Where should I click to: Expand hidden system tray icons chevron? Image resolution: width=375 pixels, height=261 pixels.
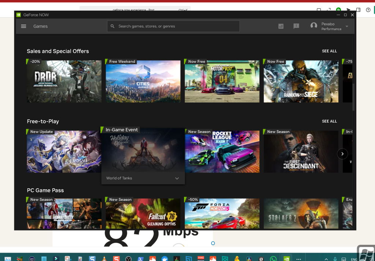click(x=326, y=259)
